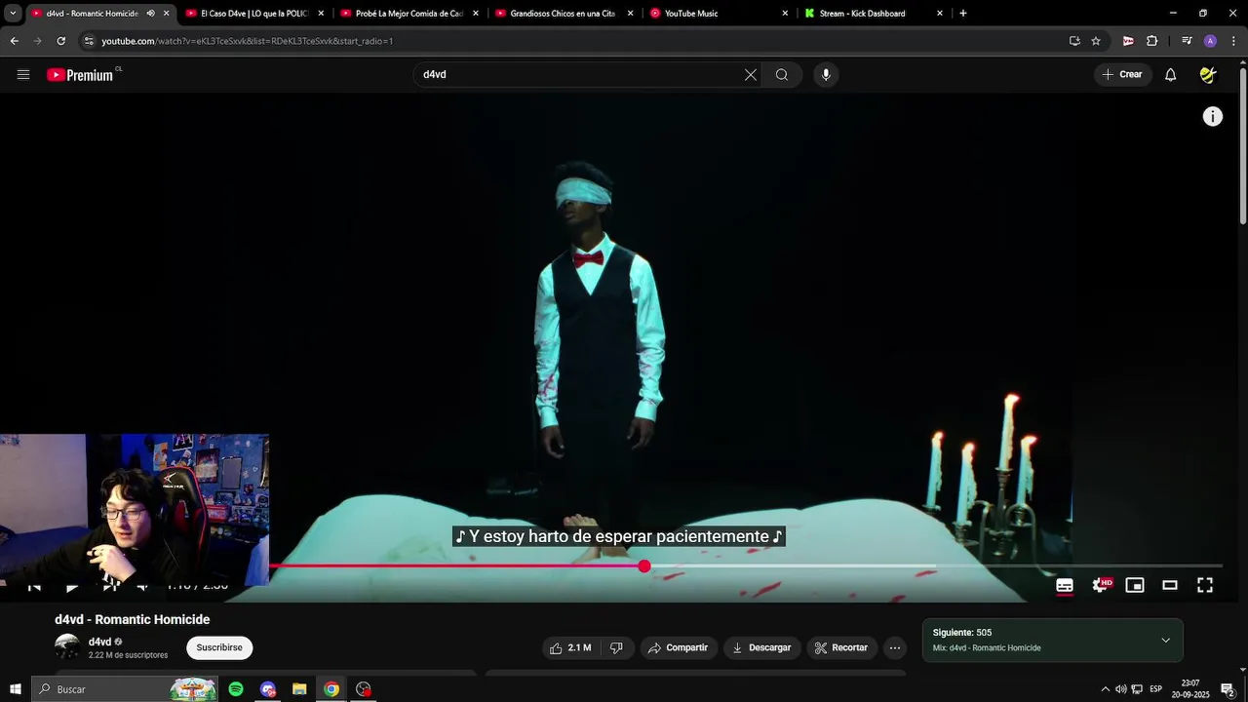Screen dimensions: 1248x702
Task: Dislike the video
Action: coord(616,647)
